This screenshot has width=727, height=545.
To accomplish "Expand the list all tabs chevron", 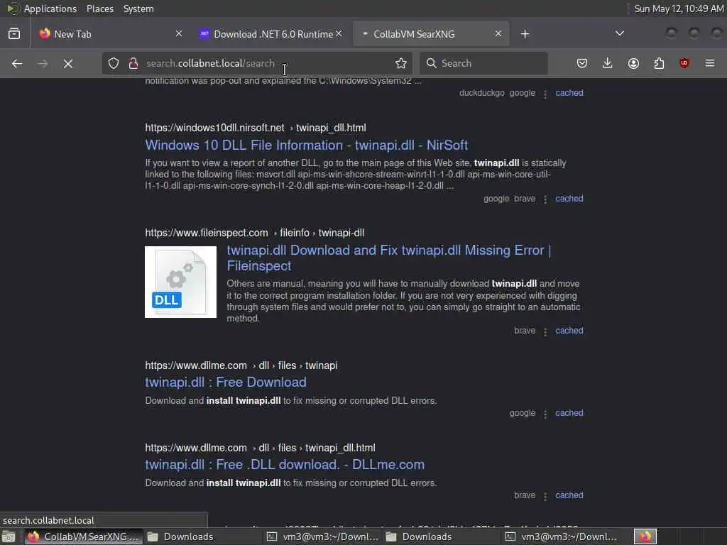I will coord(619,33).
